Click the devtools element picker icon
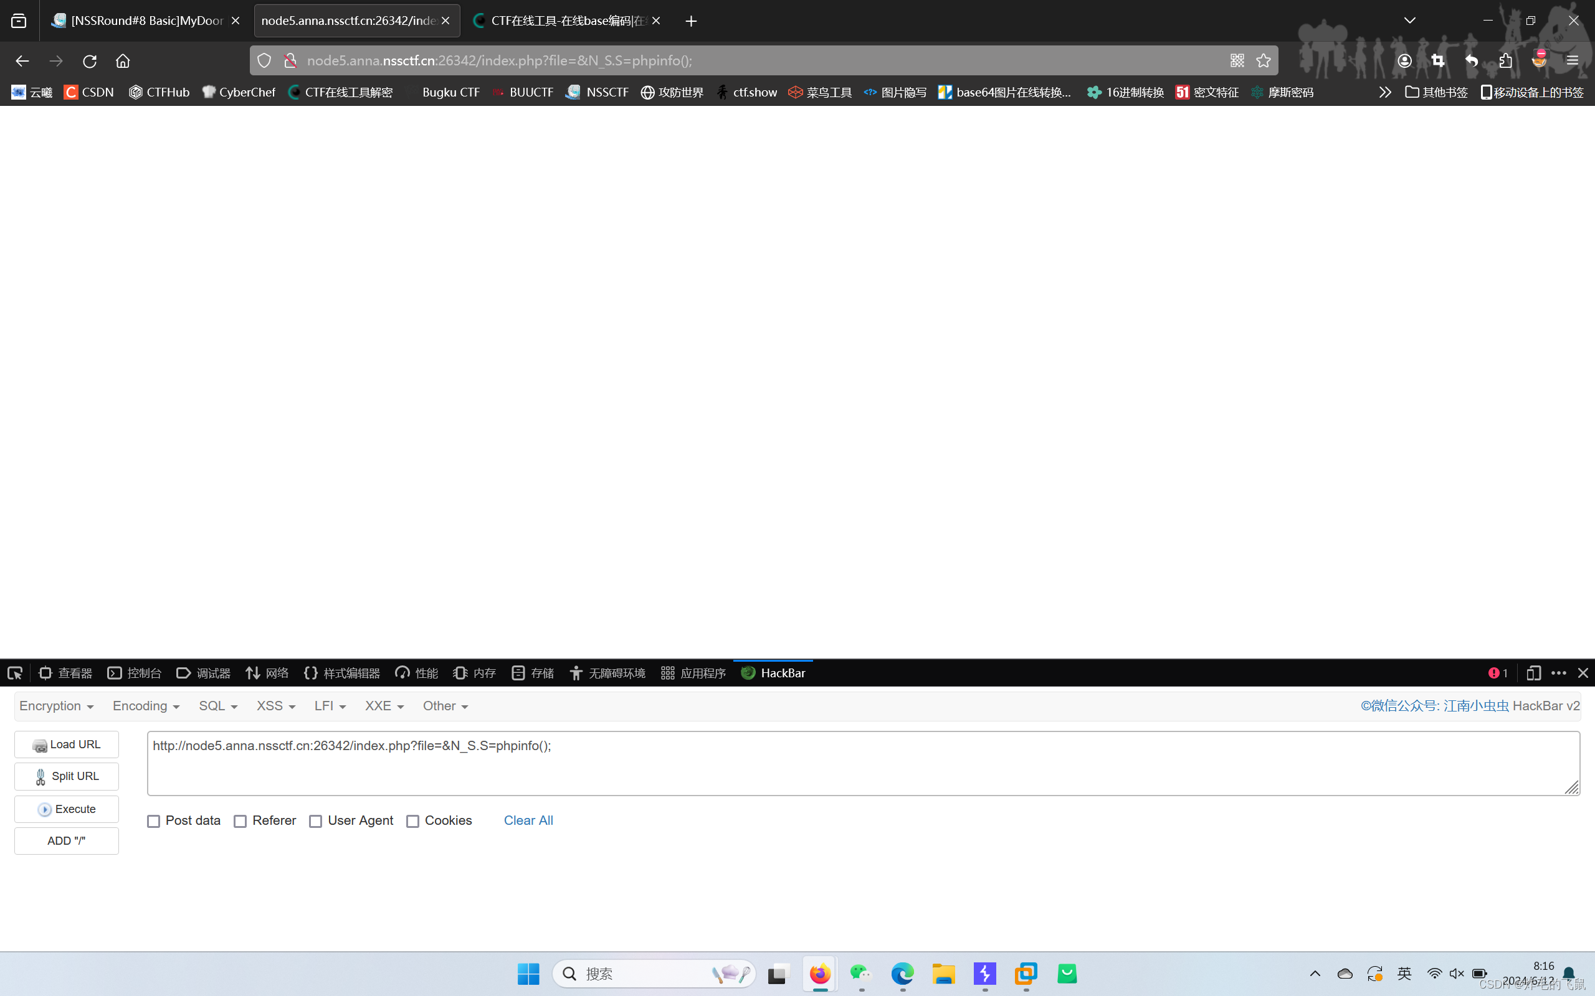This screenshot has width=1595, height=996. tap(14, 672)
